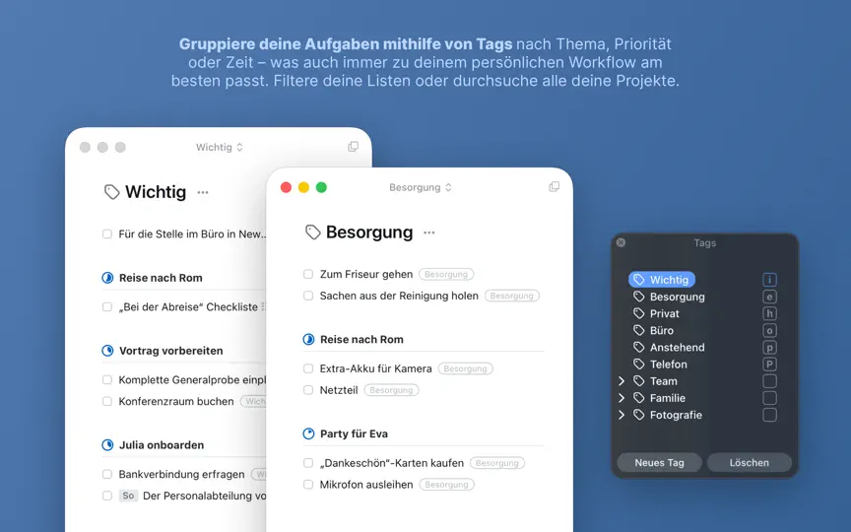This screenshot has width=851, height=532.
Task: Close the Tags panel
Action: pos(621,242)
